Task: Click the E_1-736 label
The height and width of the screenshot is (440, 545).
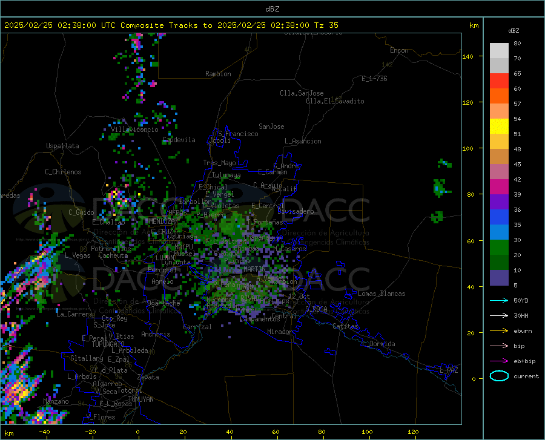Action: coord(374,79)
